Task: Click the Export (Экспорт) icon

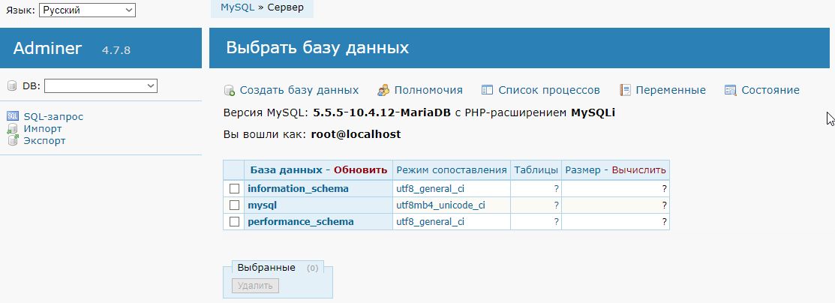Action: [12, 140]
